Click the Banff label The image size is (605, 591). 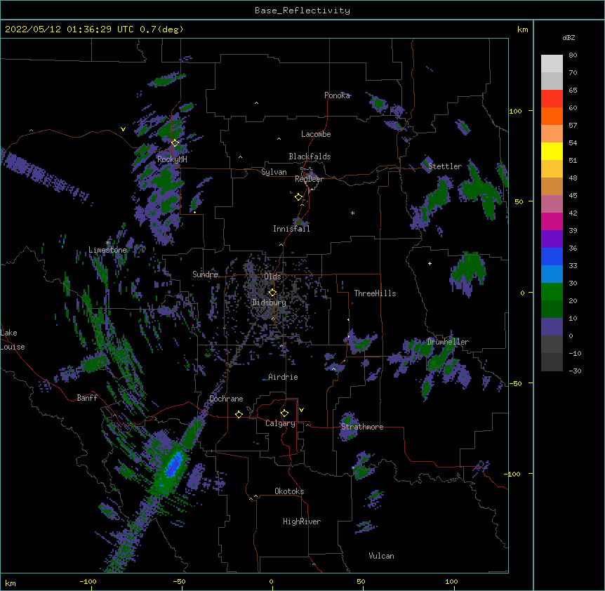[x=87, y=398]
